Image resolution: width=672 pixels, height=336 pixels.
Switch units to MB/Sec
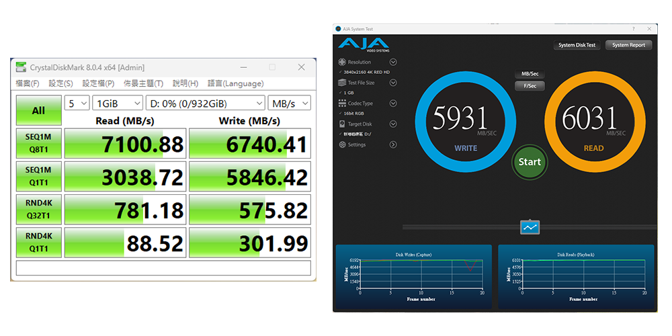530,74
